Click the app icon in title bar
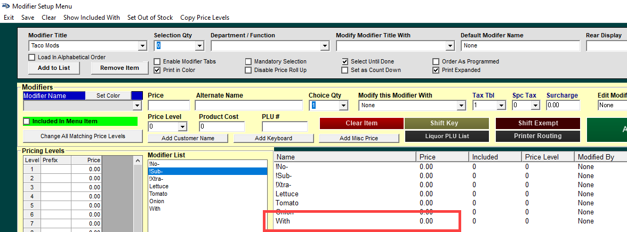 (x=5, y=6)
